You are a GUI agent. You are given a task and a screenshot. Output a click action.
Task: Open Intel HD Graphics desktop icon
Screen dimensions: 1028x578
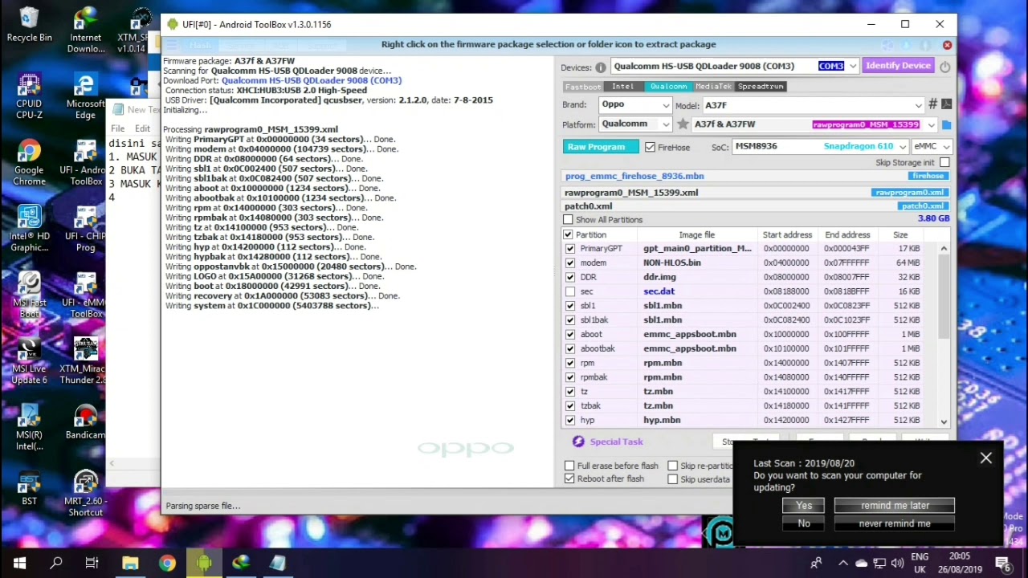point(29,230)
